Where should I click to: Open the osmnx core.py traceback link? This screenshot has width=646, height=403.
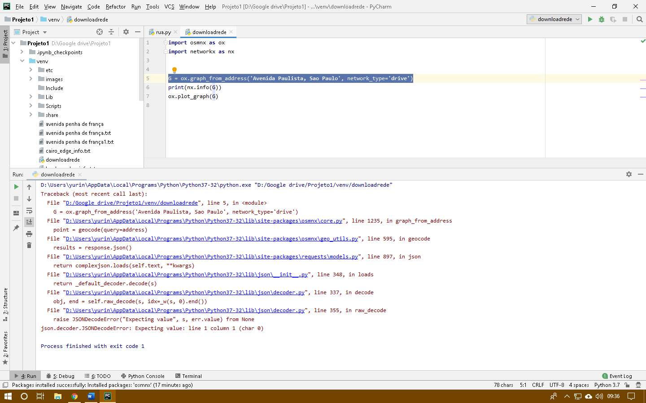pos(204,221)
